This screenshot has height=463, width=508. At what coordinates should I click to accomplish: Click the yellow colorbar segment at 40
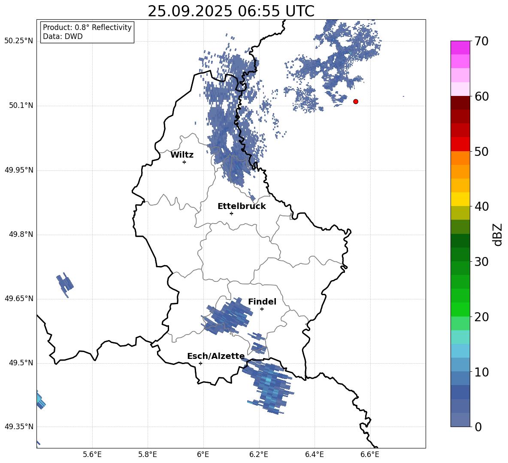tap(460, 199)
